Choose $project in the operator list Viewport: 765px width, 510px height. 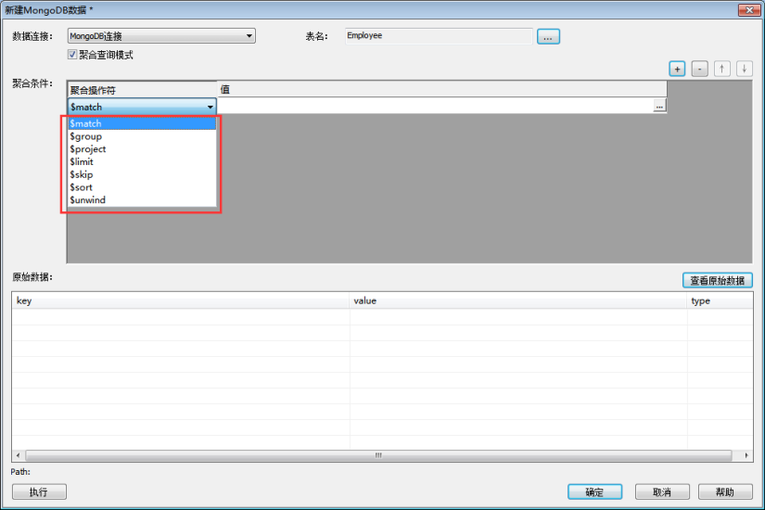[88, 149]
